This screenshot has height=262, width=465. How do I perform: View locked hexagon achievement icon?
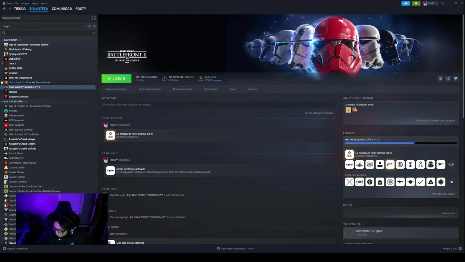pos(441,182)
